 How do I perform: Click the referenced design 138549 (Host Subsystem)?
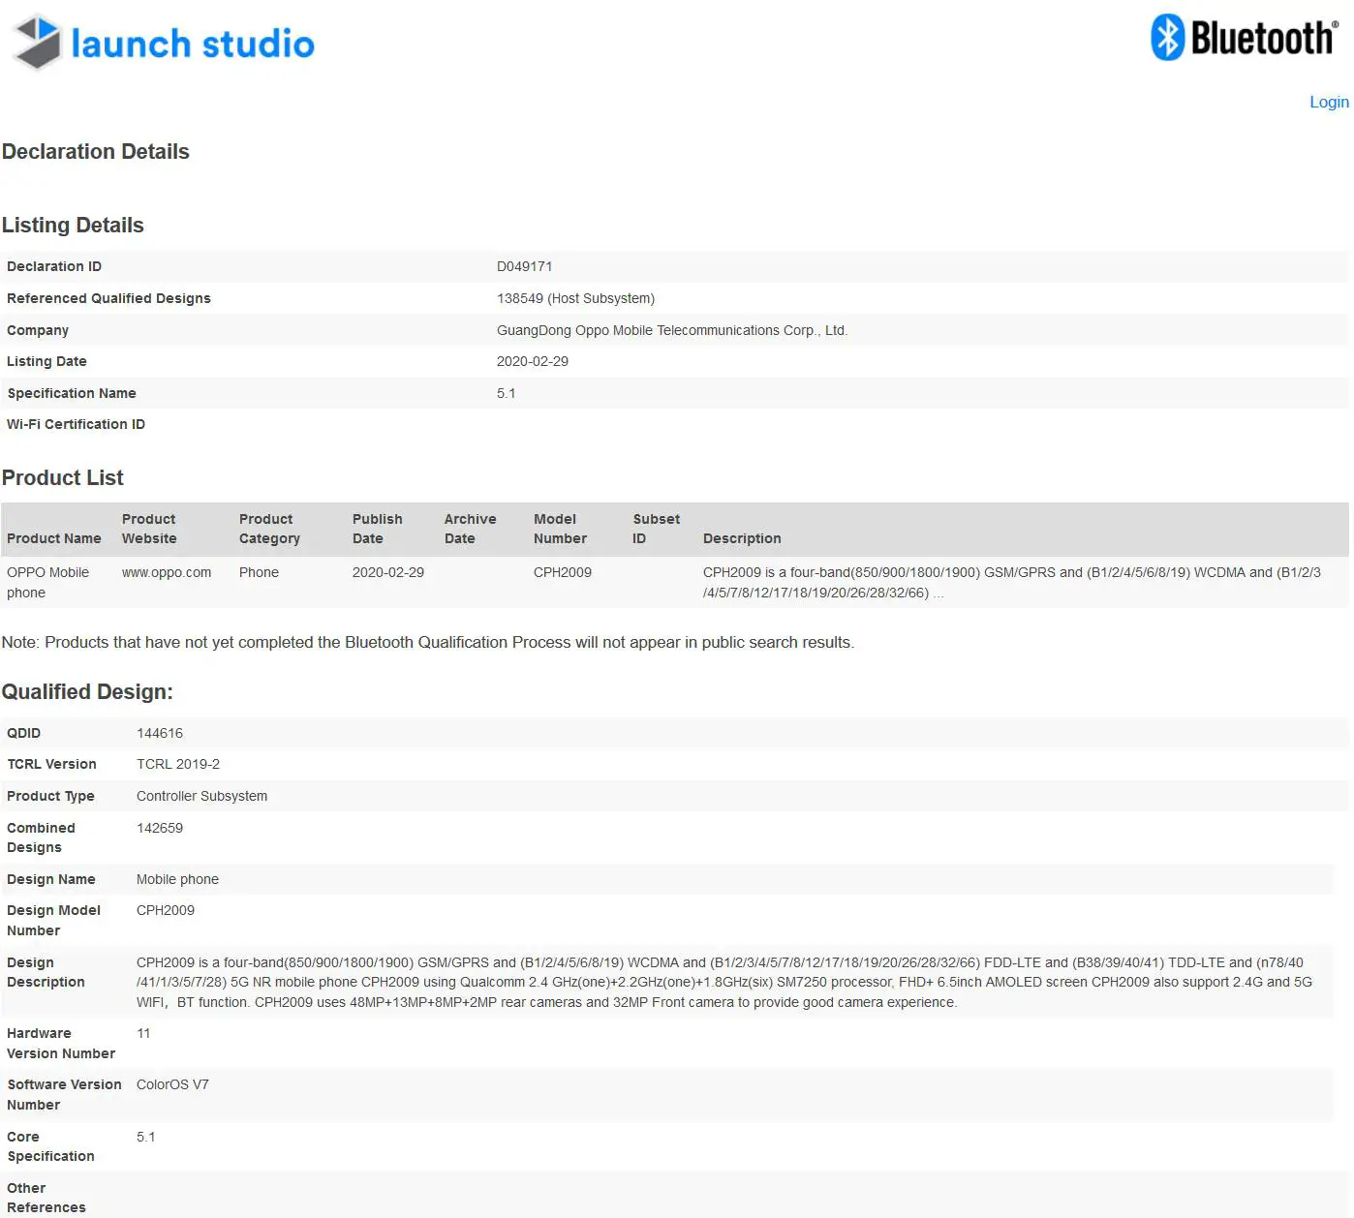pyautogui.click(x=576, y=298)
